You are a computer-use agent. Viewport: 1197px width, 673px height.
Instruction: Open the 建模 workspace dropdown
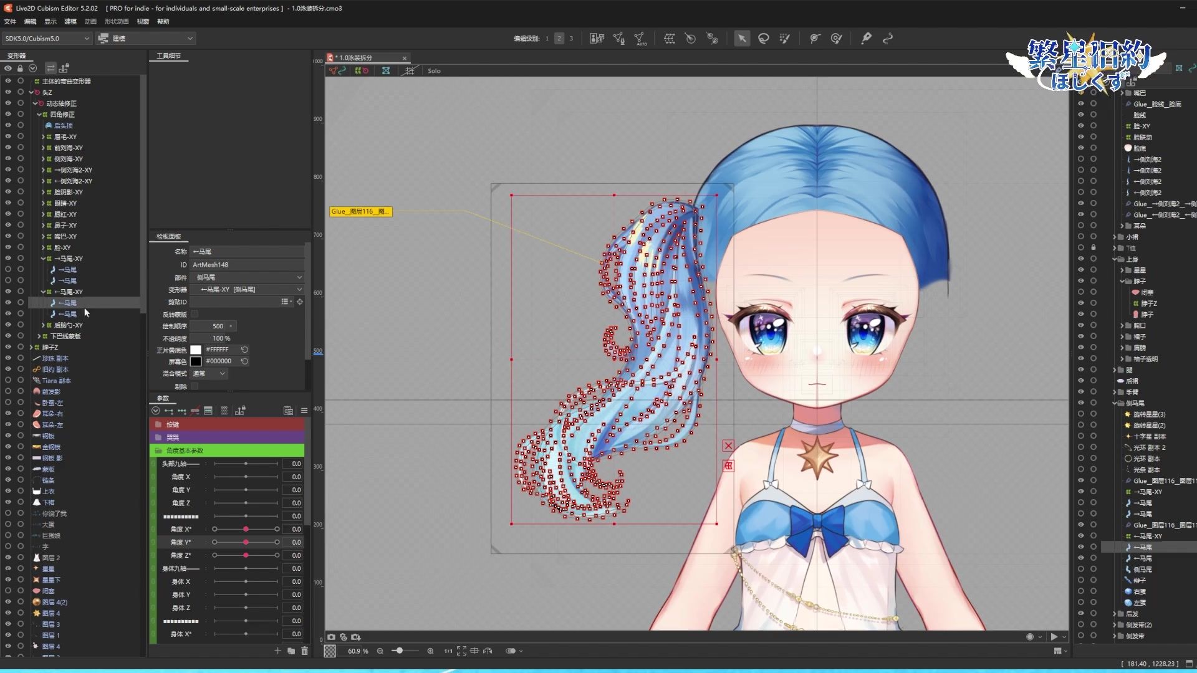[146, 39]
